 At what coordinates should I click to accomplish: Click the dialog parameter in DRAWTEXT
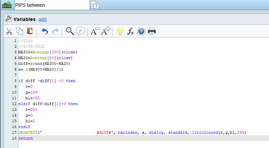(x=156, y=132)
